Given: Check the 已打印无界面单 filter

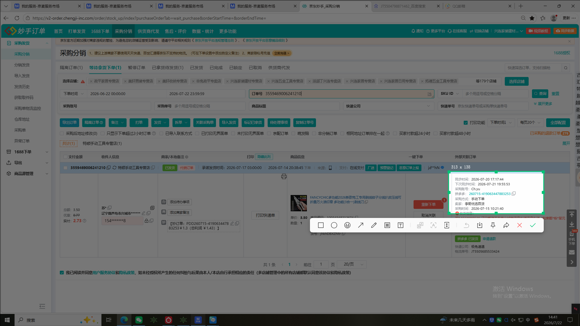Looking at the screenshot, I should pos(197,133).
